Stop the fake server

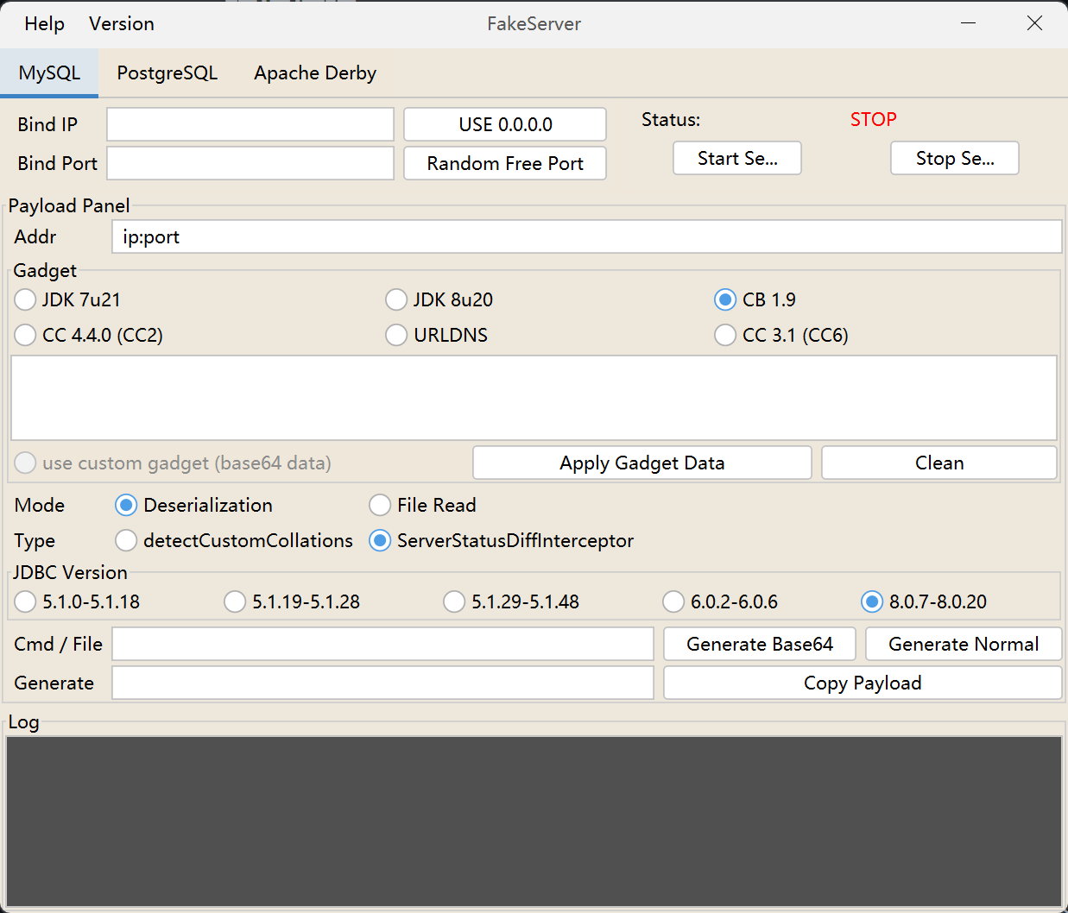tap(955, 158)
